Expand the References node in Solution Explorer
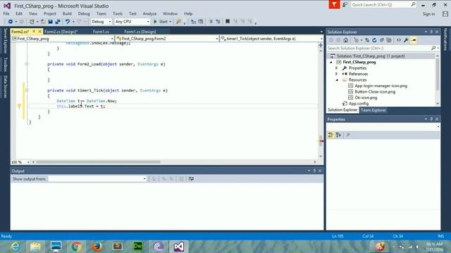This screenshot has height=253, width=451. click(337, 74)
